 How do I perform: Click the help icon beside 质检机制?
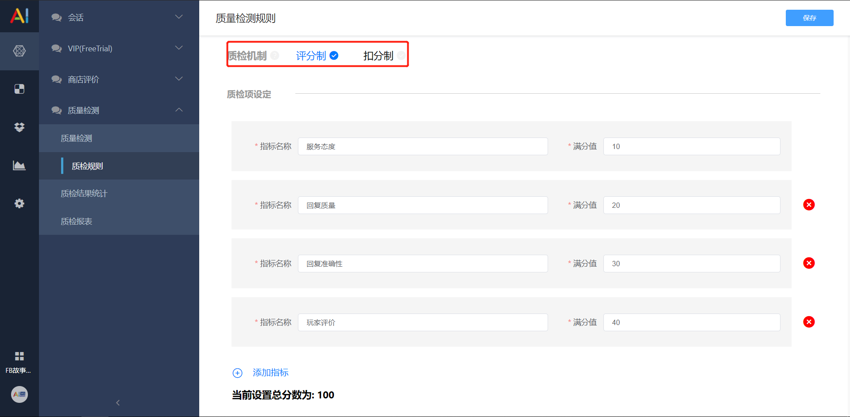275,55
